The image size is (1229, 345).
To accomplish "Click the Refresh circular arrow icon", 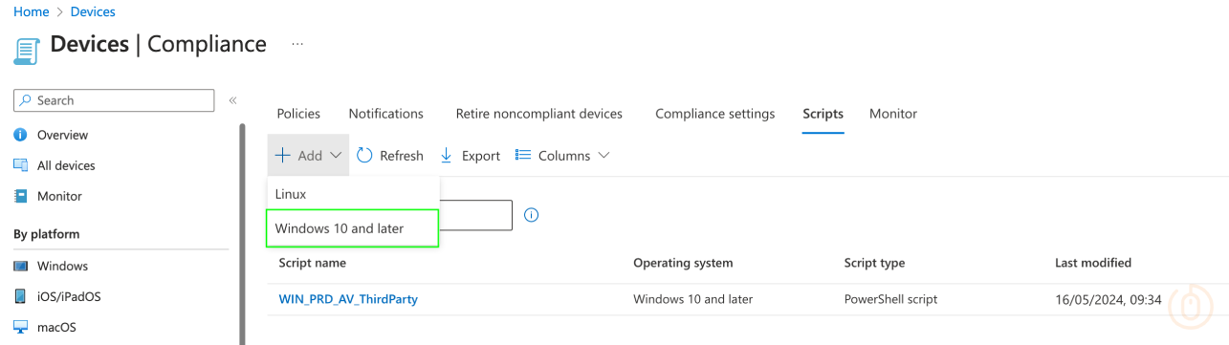I will [364, 155].
